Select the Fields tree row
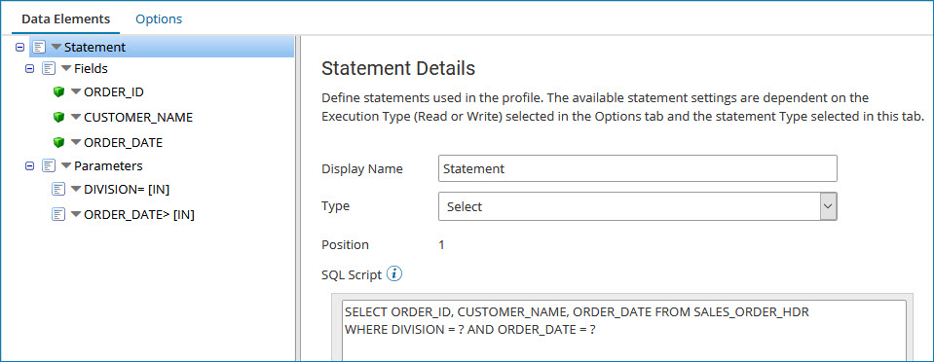This screenshot has width=934, height=362. point(91,68)
